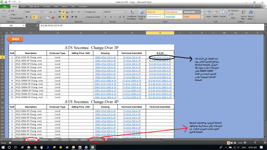This screenshot has height=150, width=267.
Task: Open the Find & Select menu
Action: tap(250, 15)
